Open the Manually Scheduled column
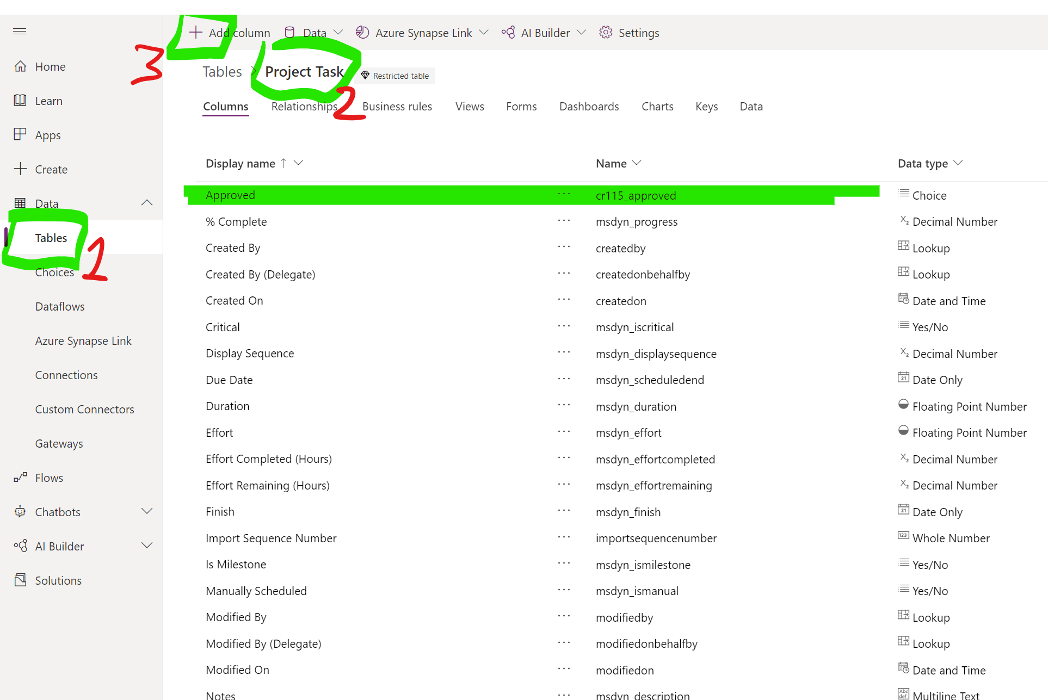This screenshot has width=1048, height=700. click(256, 591)
